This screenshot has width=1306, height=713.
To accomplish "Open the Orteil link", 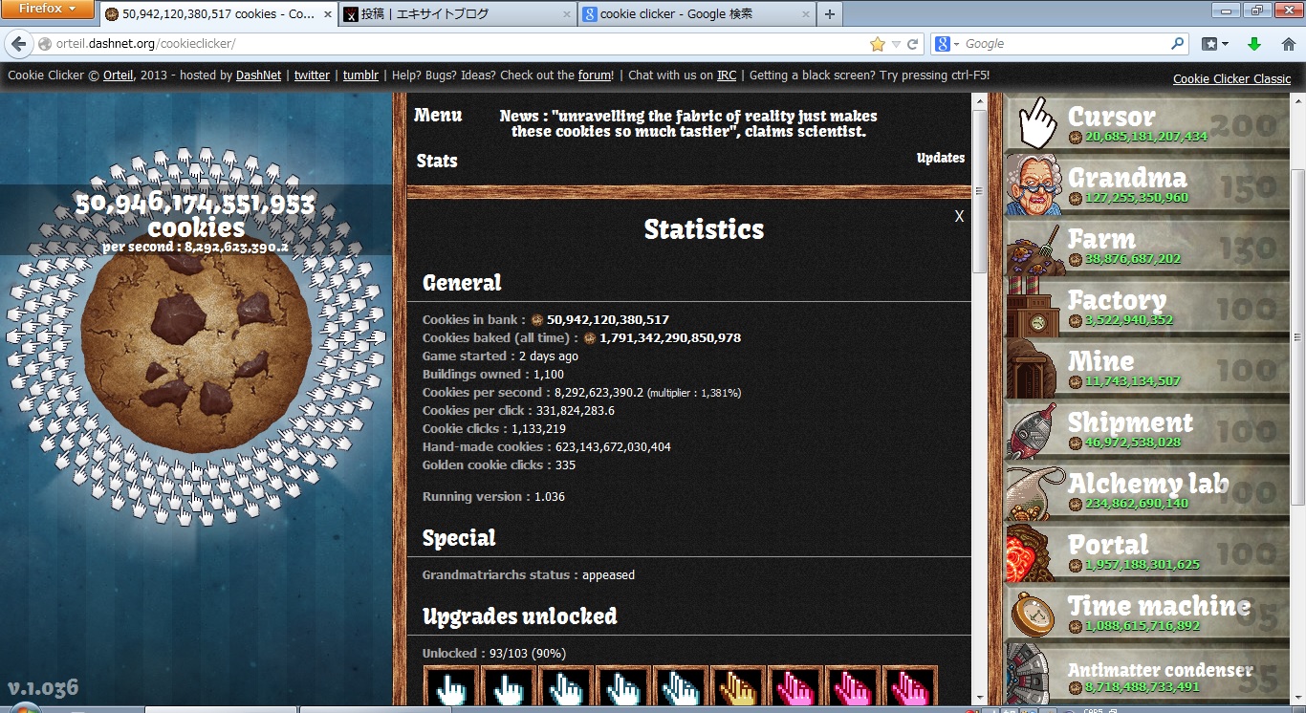I will click(119, 76).
